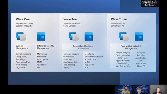Click the Wave Two blue list panel icon
Screen dimensions: 167x94
(89, 37)
